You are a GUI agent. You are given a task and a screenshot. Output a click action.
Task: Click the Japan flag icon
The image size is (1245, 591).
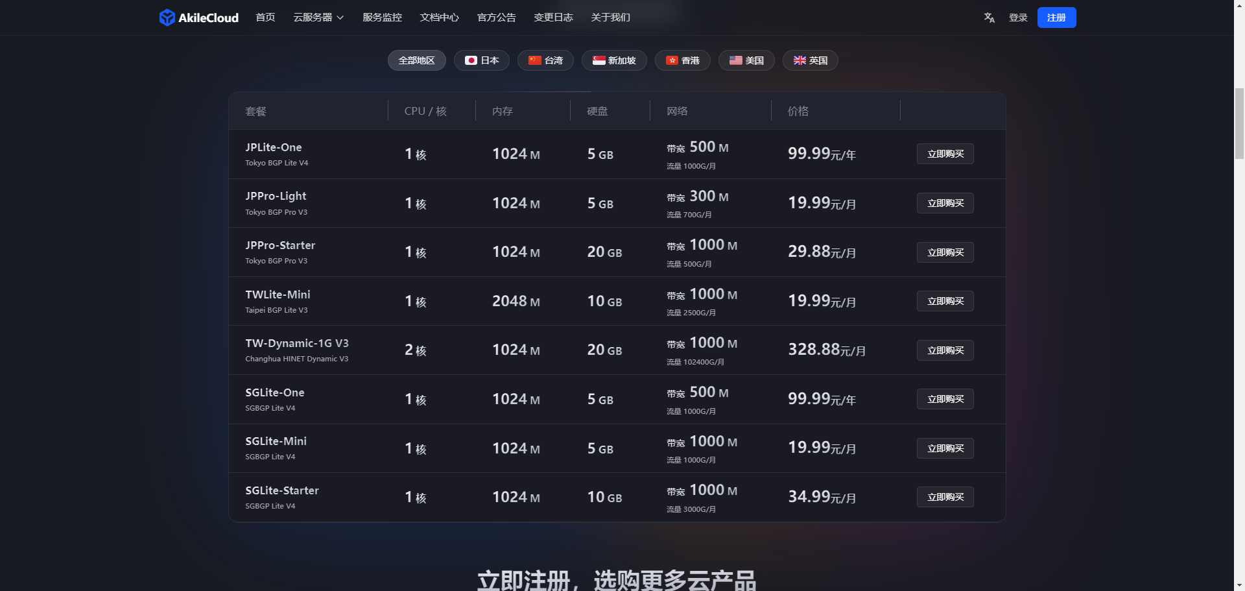tap(471, 60)
